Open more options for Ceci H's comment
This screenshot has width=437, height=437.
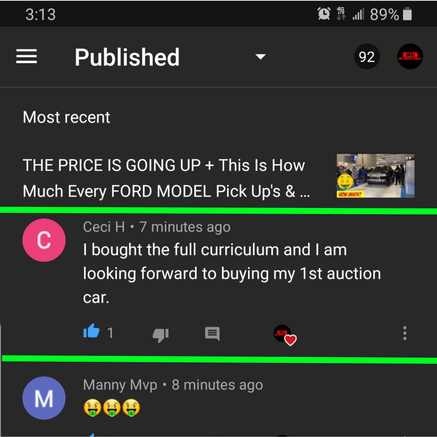[405, 333]
